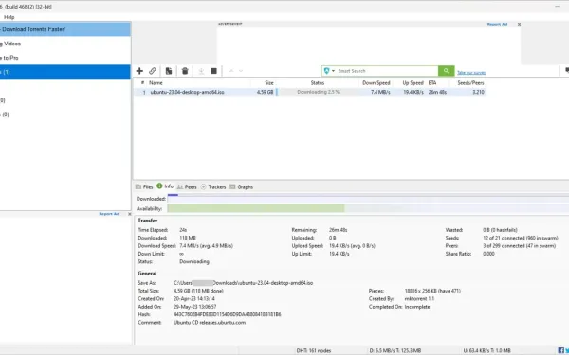This screenshot has height=355, width=569.
Task: Sort by the Size column header
Action: tap(269, 83)
